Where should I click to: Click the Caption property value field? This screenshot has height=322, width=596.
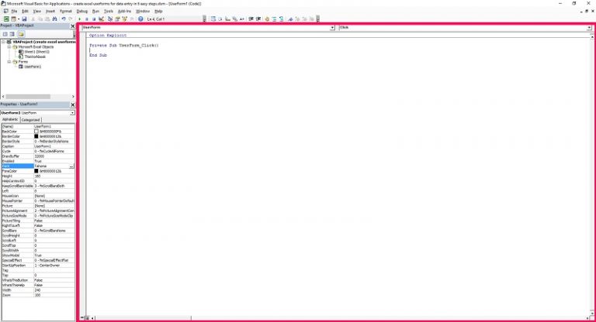click(x=53, y=146)
